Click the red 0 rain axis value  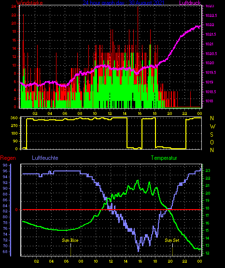tap(16, 210)
